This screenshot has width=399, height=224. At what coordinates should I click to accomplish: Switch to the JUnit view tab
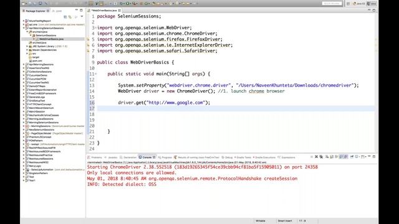57,11
